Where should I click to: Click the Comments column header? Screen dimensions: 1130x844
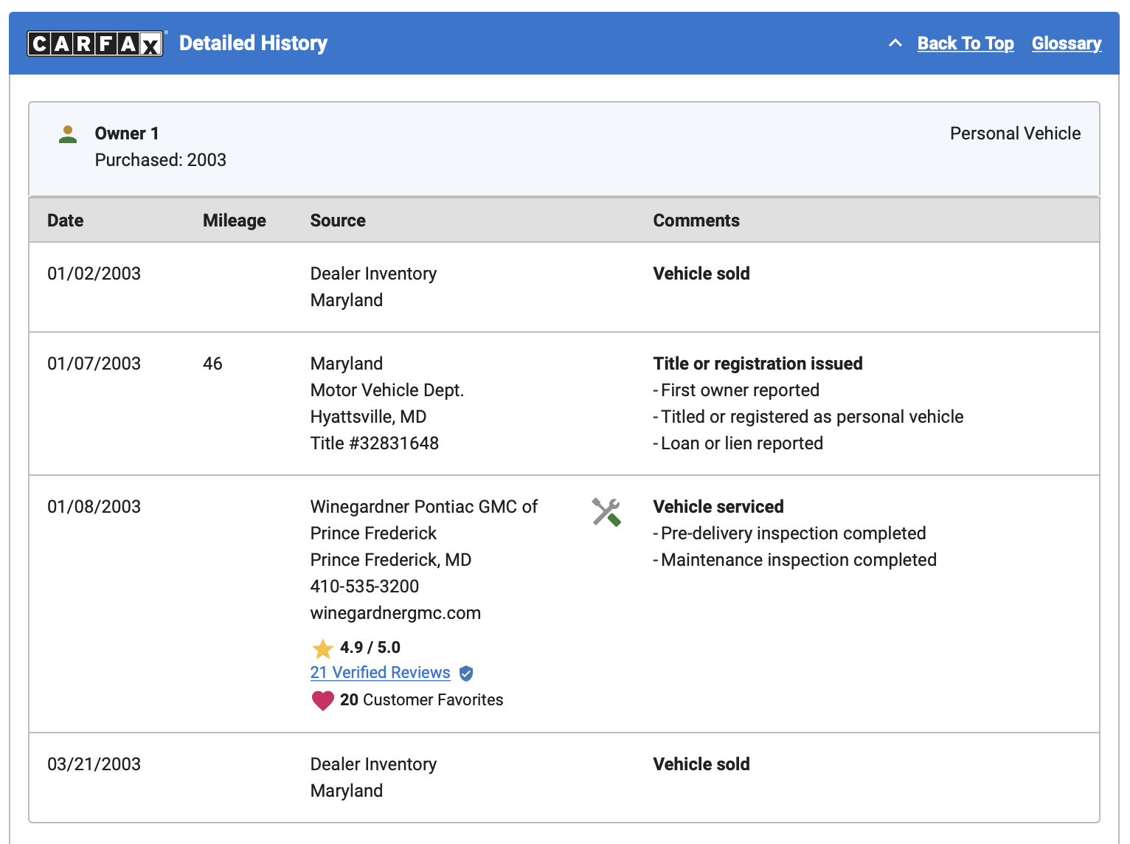pyautogui.click(x=696, y=221)
